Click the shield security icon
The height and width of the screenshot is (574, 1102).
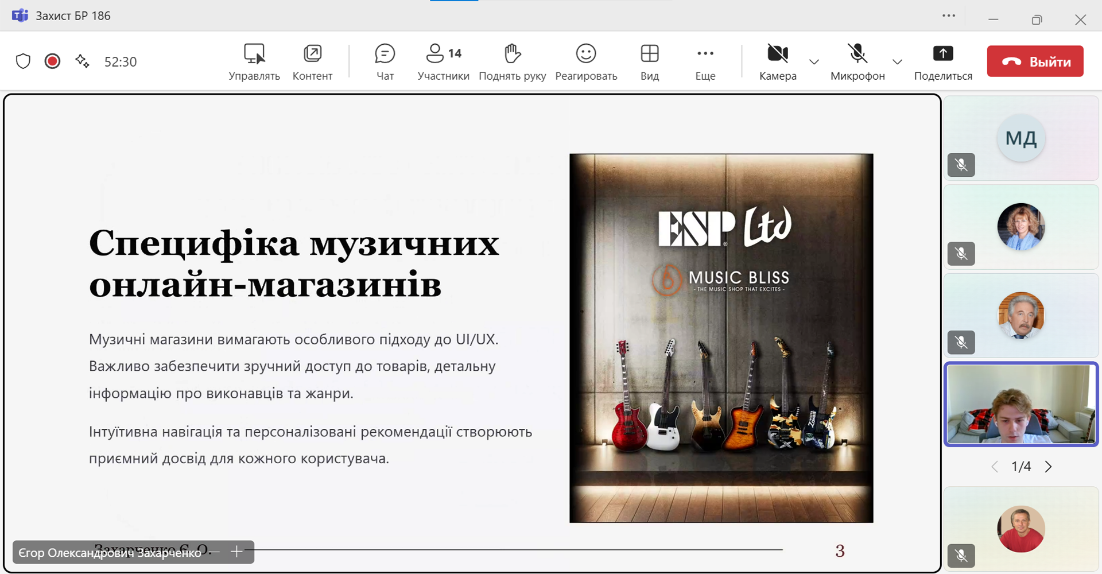point(23,61)
